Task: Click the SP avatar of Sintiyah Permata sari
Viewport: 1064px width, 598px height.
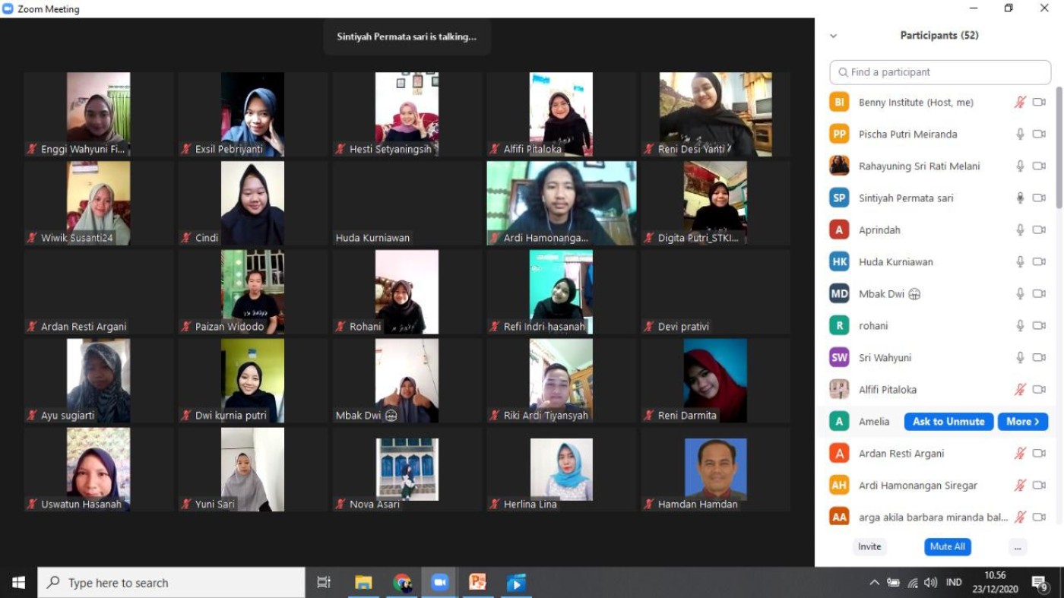Action: (839, 198)
